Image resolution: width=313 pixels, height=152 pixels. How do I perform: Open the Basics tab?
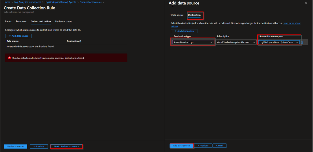click(8, 21)
